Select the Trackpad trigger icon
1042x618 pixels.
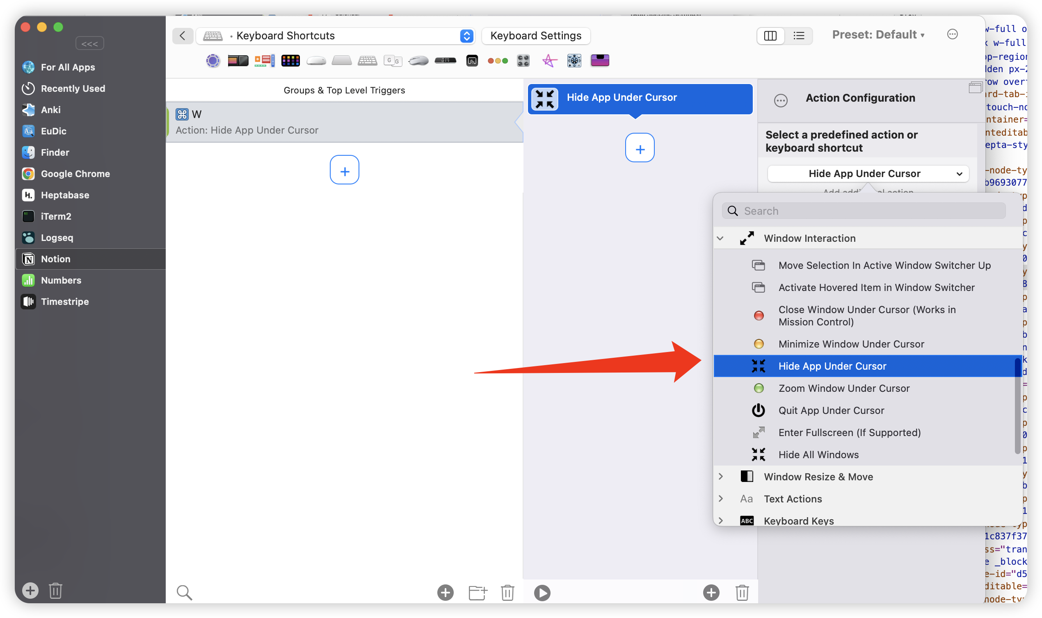coord(341,61)
